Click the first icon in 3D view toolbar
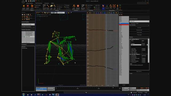This screenshot has width=171, height=96. (x=37, y=13)
